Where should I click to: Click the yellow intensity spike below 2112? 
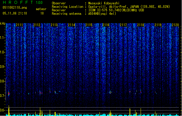[40, 112]
